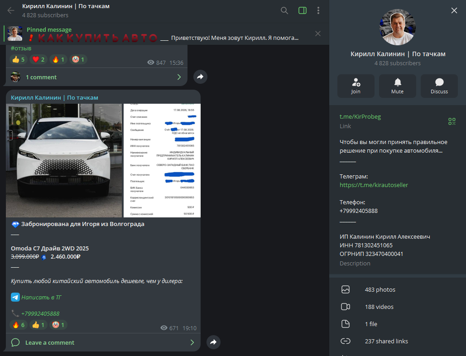This screenshot has height=356, width=466.
Task: Click 'Leave a comment' on Omoda post
Action: point(103,342)
